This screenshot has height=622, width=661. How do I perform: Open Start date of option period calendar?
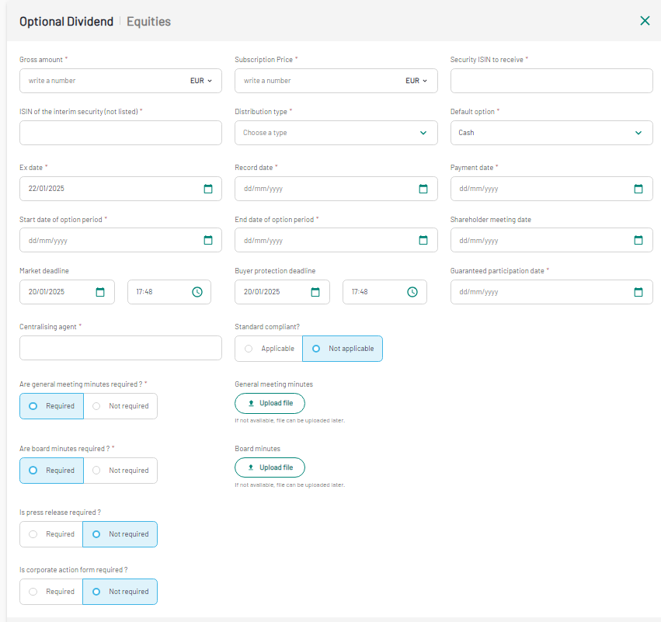[208, 240]
